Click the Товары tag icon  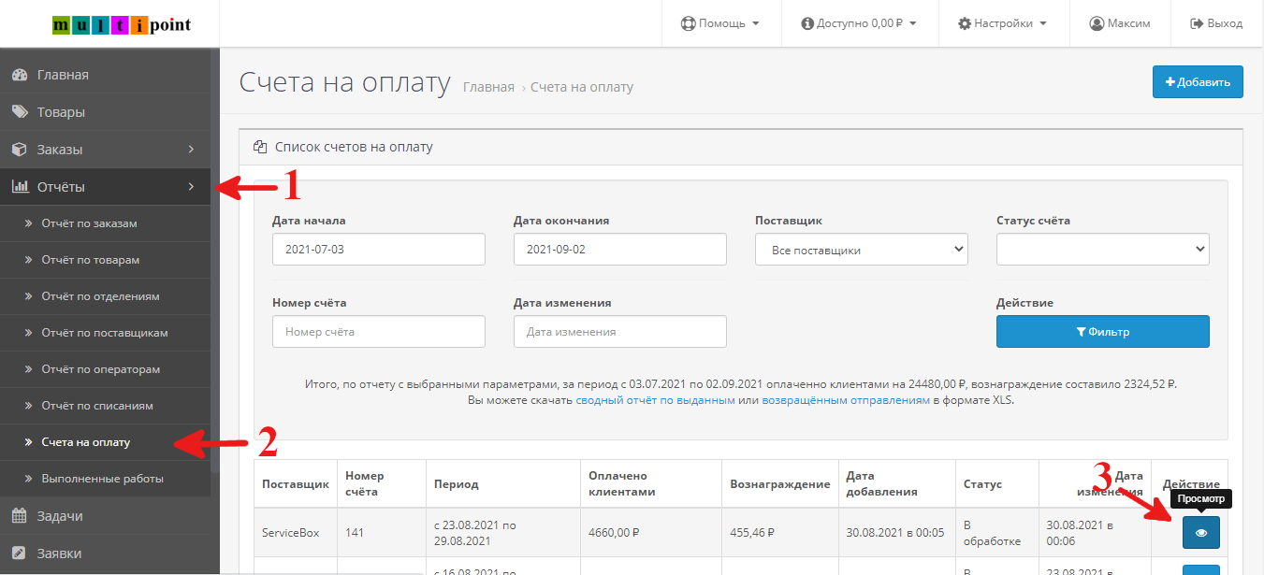19,112
